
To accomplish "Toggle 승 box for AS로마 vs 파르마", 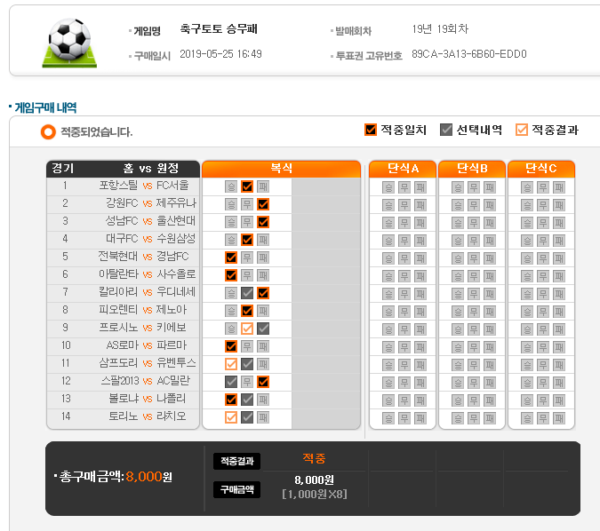I will click(231, 346).
